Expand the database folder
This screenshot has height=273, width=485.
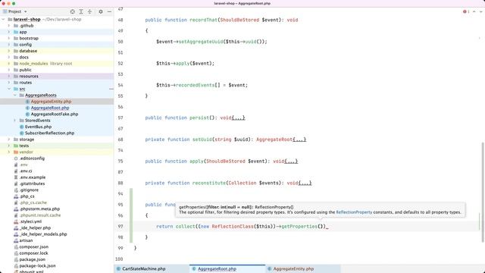pos(9,51)
